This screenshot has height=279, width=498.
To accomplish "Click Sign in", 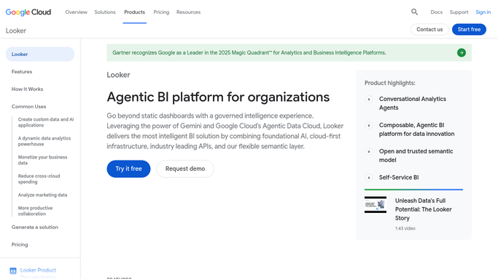I will (483, 12).
